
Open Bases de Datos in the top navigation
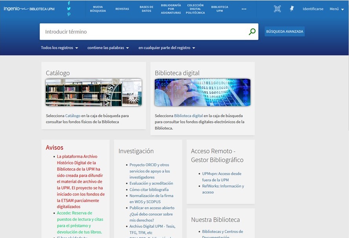click(x=146, y=9)
